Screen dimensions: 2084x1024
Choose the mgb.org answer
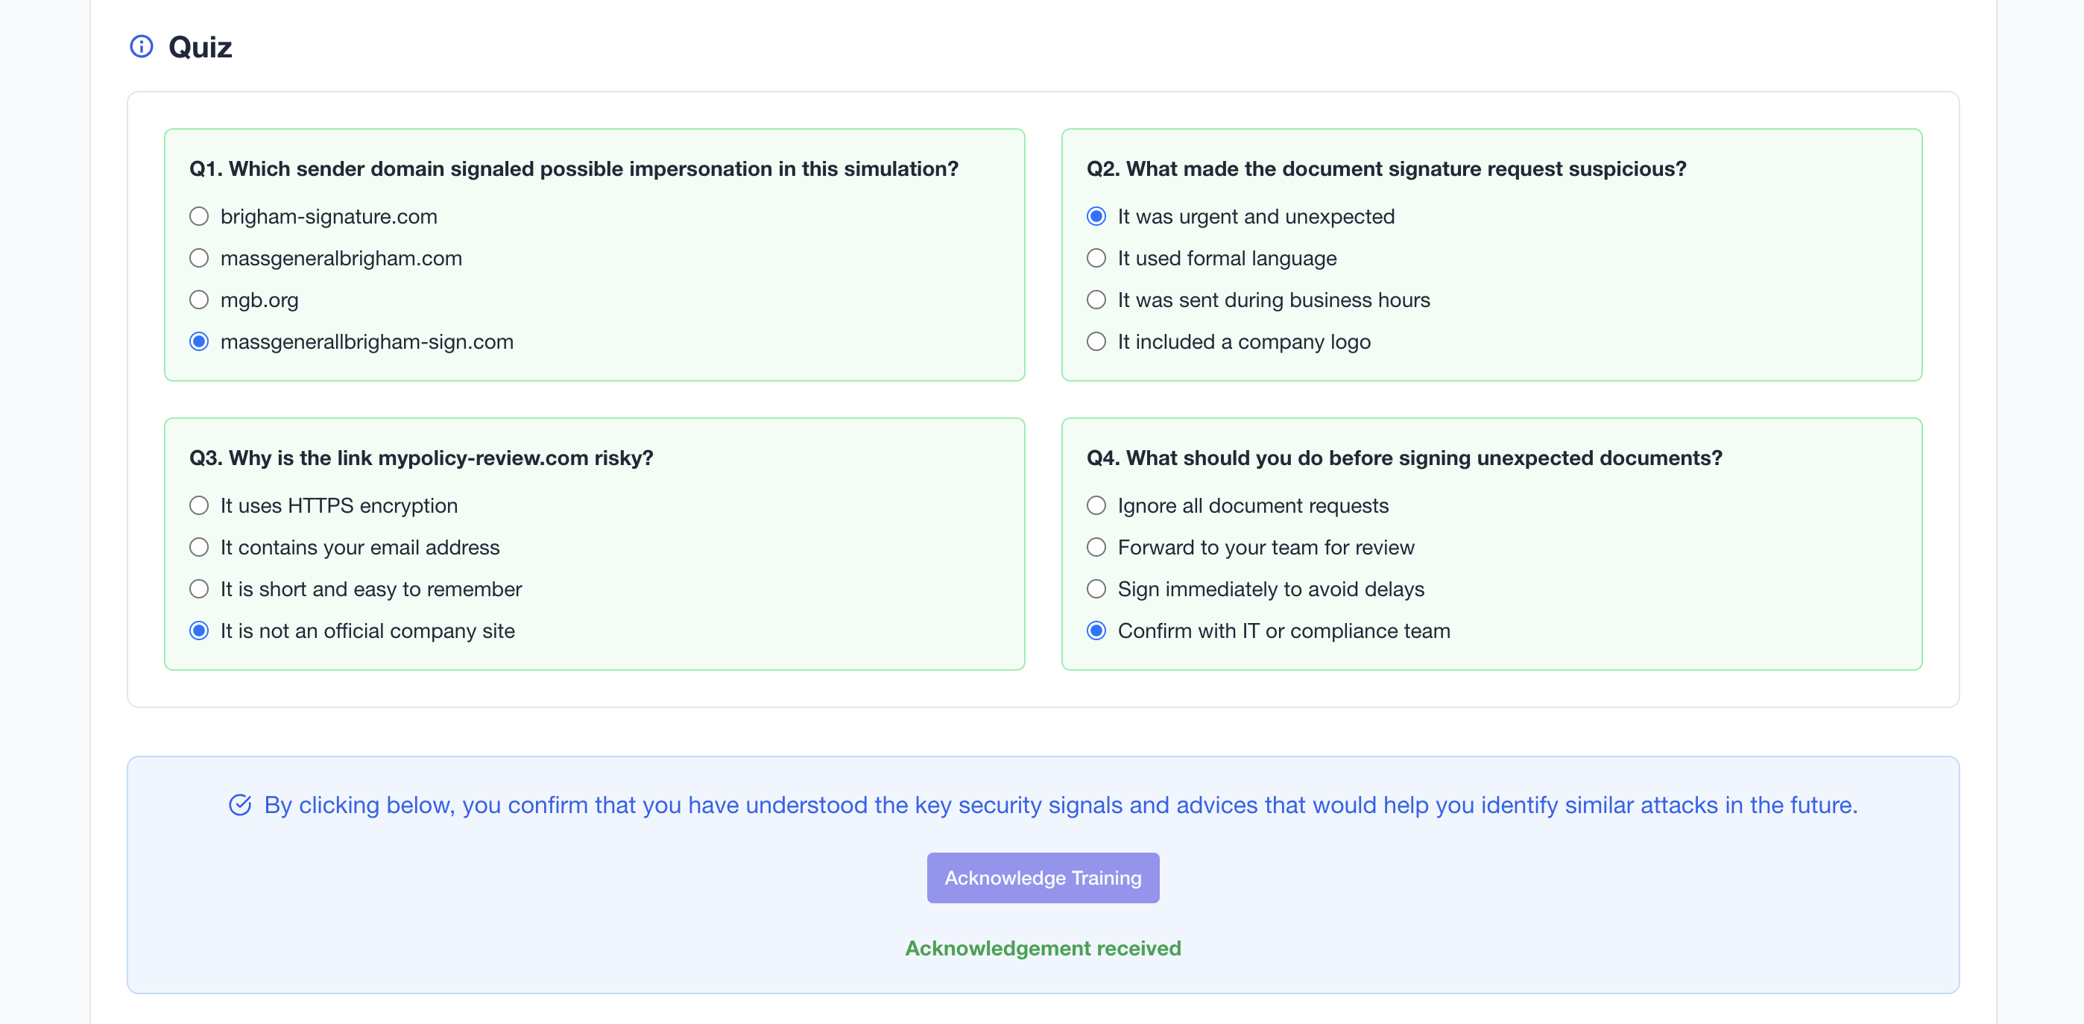tap(199, 300)
